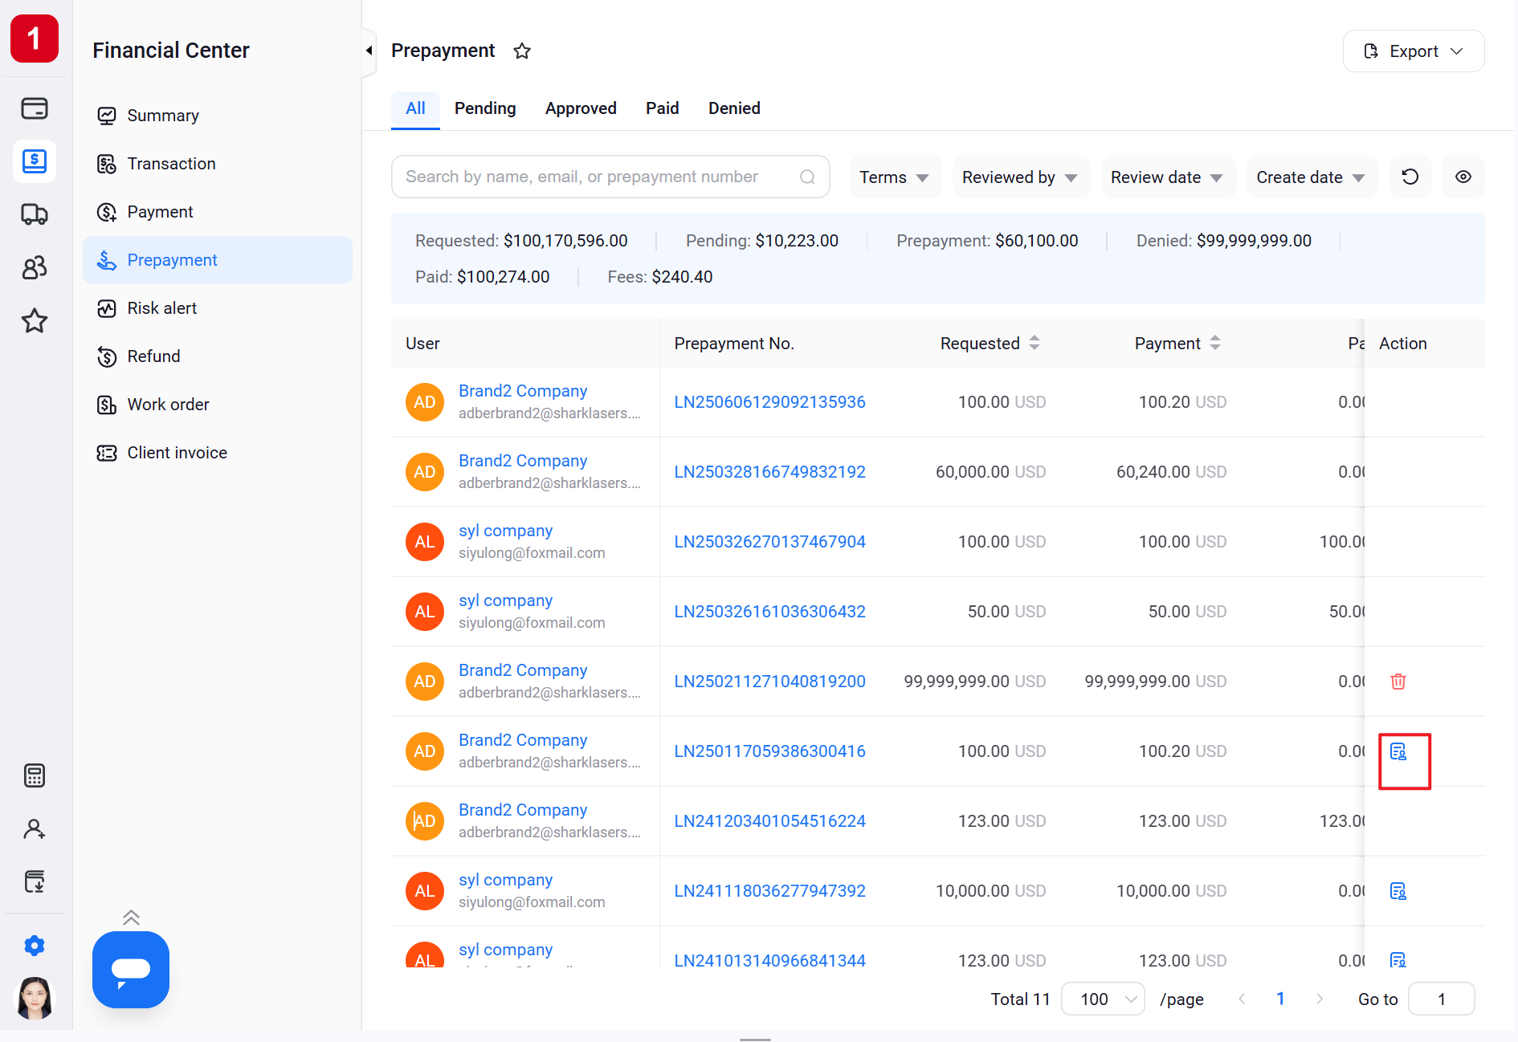Open syl company in the LN250326270137467904 row

[506, 531]
